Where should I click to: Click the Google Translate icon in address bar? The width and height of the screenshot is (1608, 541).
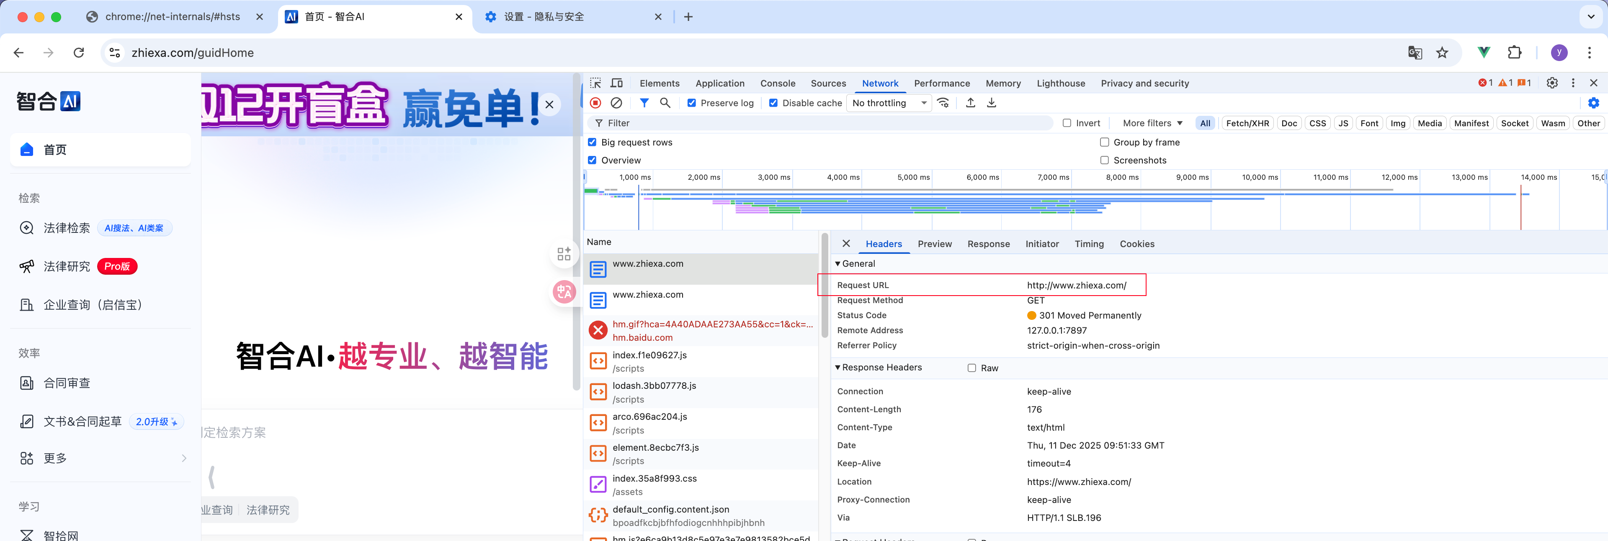pos(1415,53)
